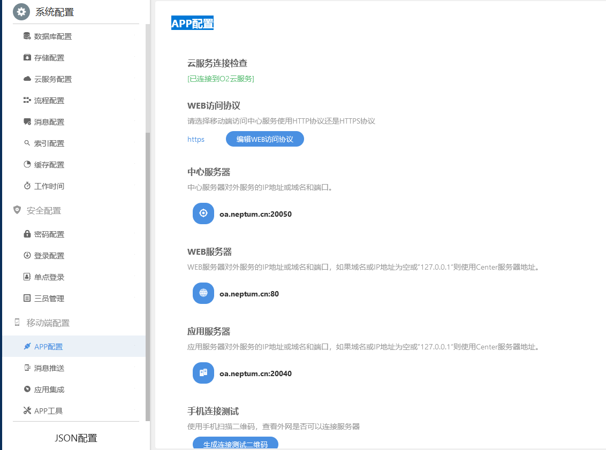Click the security configuration shield icon
The height and width of the screenshot is (450, 606).
[17, 210]
